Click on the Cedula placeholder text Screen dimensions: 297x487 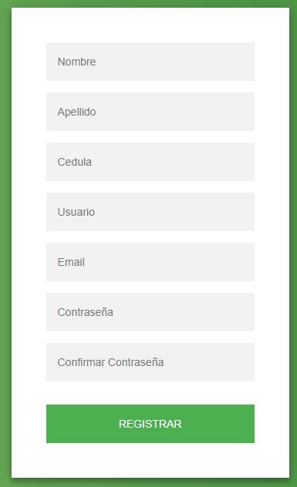(74, 162)
